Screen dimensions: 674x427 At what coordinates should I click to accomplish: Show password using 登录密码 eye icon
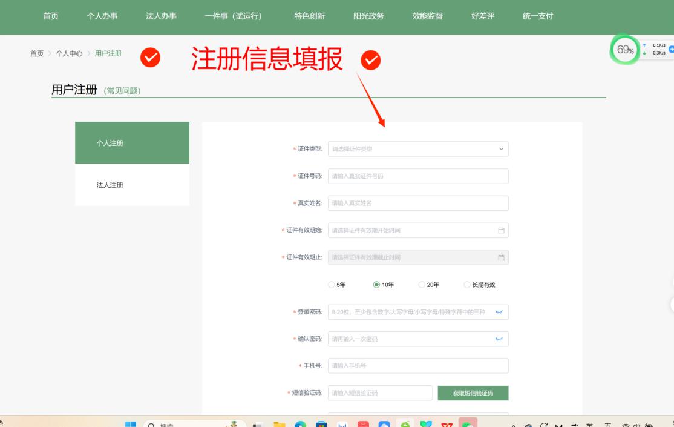pyautogui.click(x=499, y=312)
